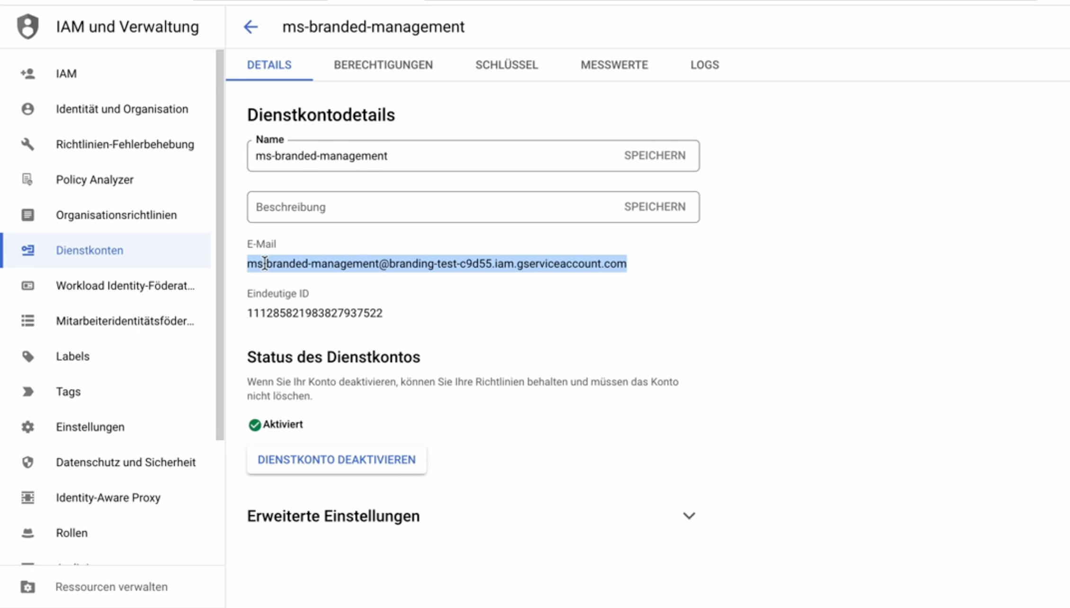Click the Dienstkontodetails heading
Viewport: 1070px width, 608px height.
[321, 115]
